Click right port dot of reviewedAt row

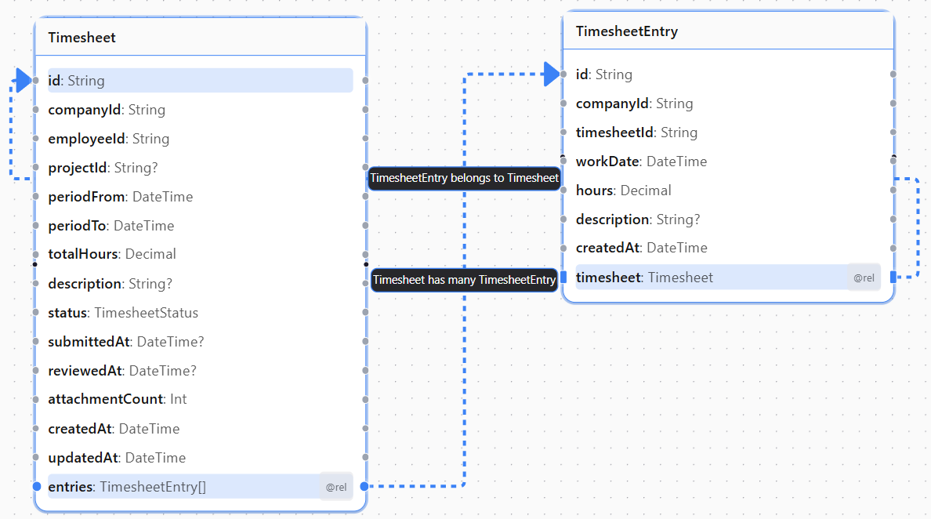tap(365, 371)
